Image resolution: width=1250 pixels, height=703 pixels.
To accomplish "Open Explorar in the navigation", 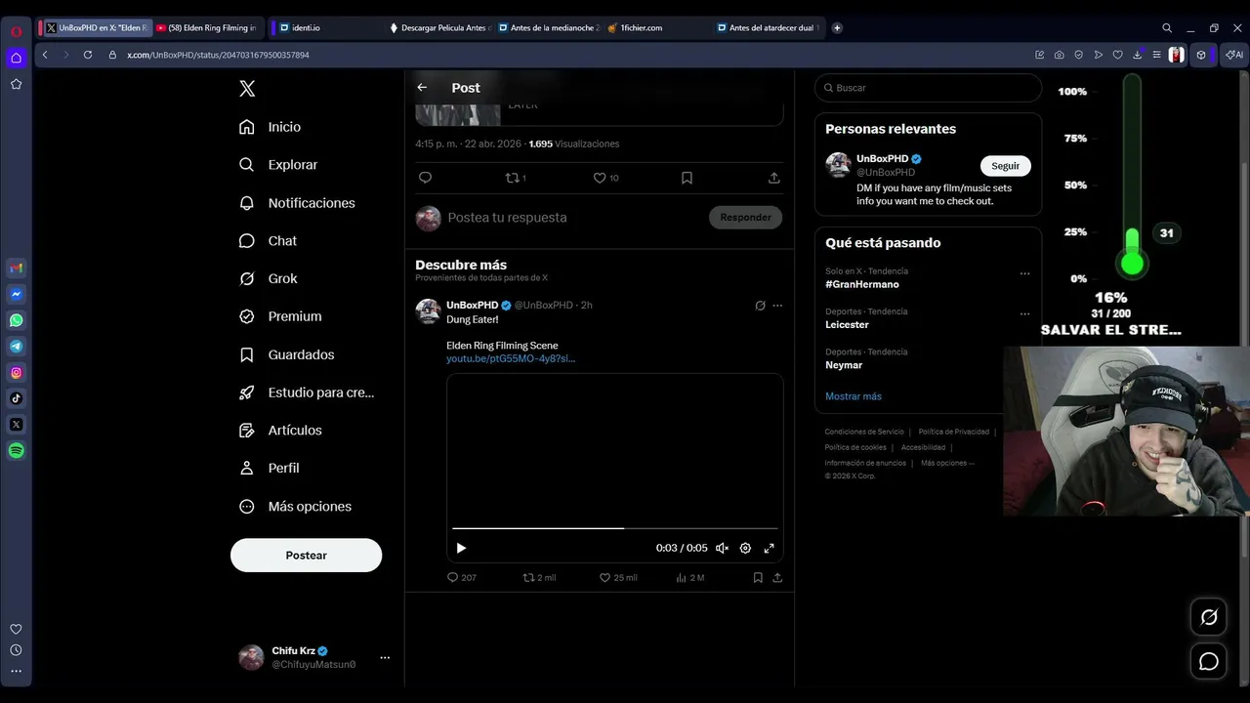I will (279, 165).
